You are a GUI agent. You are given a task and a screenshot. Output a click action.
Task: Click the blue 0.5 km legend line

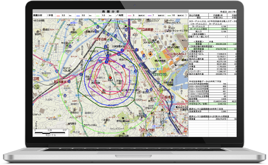[x=78, y=16]
